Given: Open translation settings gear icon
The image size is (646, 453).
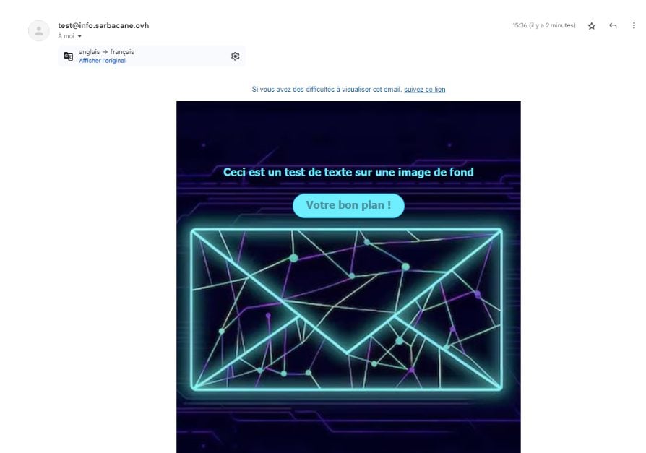Looking at the screenshot, I should point(236,56).
